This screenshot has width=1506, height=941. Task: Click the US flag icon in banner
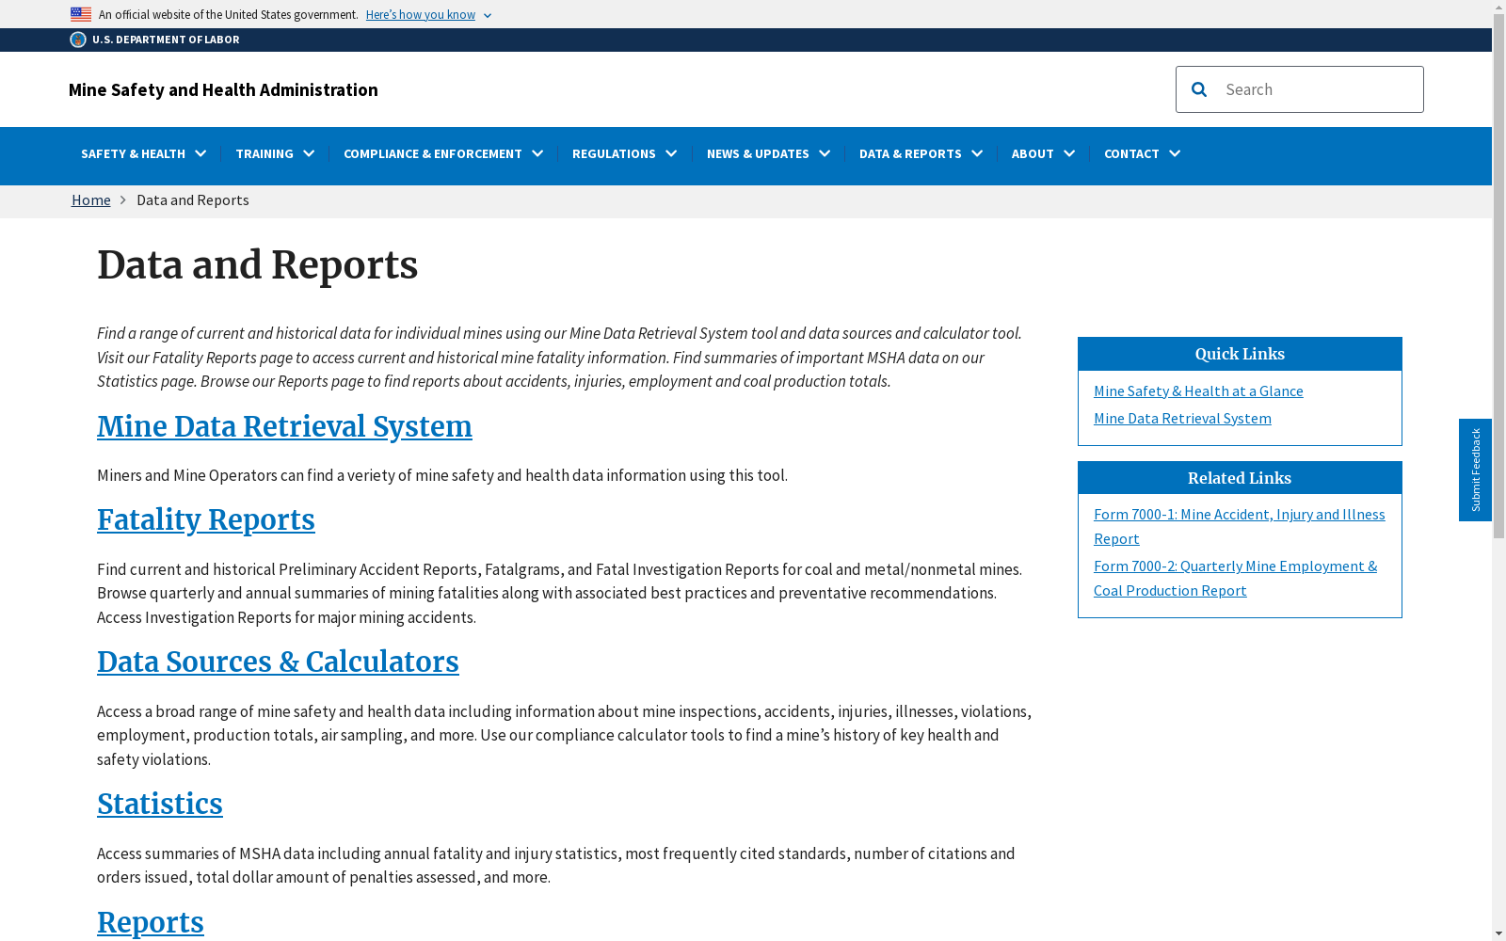[81, 14]
